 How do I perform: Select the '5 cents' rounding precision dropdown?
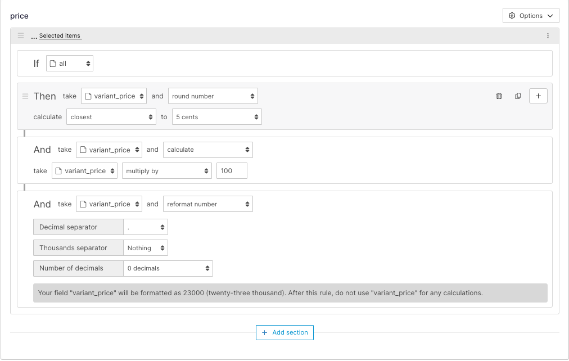point(216,117)
